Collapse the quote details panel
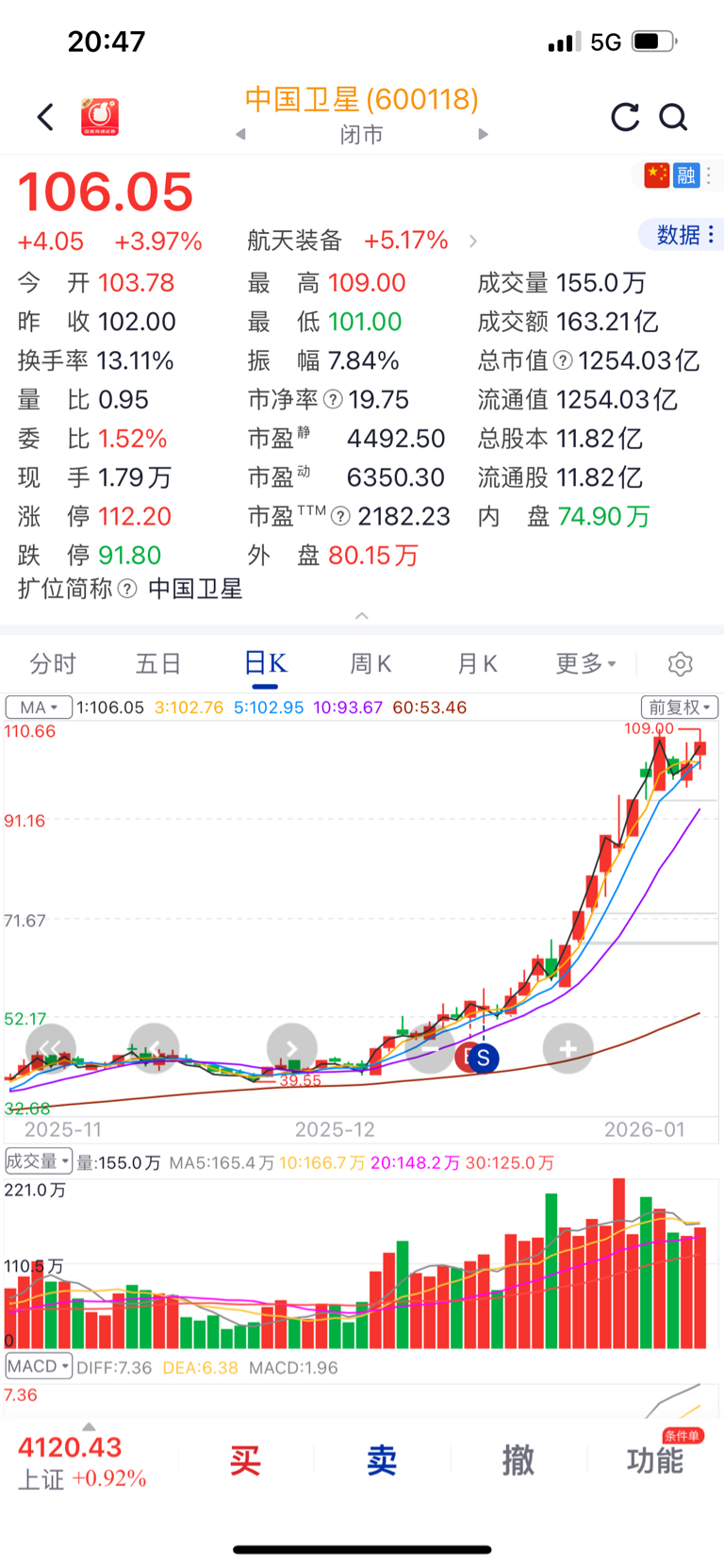 (362, 615)
